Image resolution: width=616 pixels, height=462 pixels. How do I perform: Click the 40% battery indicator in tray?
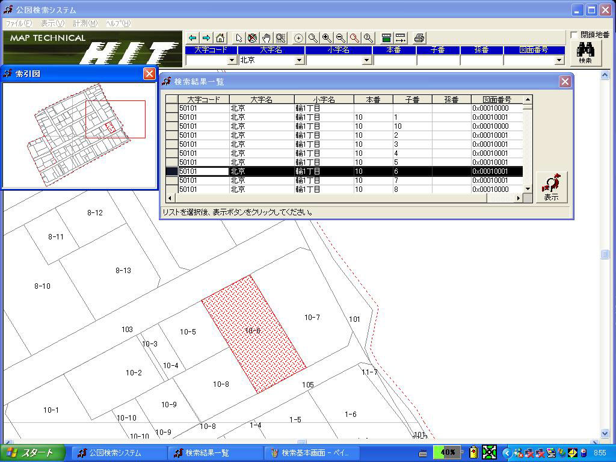447,452
